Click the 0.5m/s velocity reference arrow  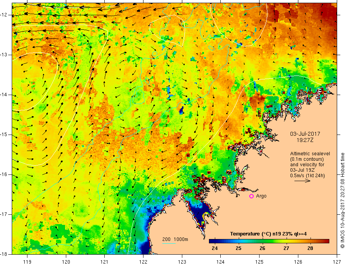coord(302,181)
